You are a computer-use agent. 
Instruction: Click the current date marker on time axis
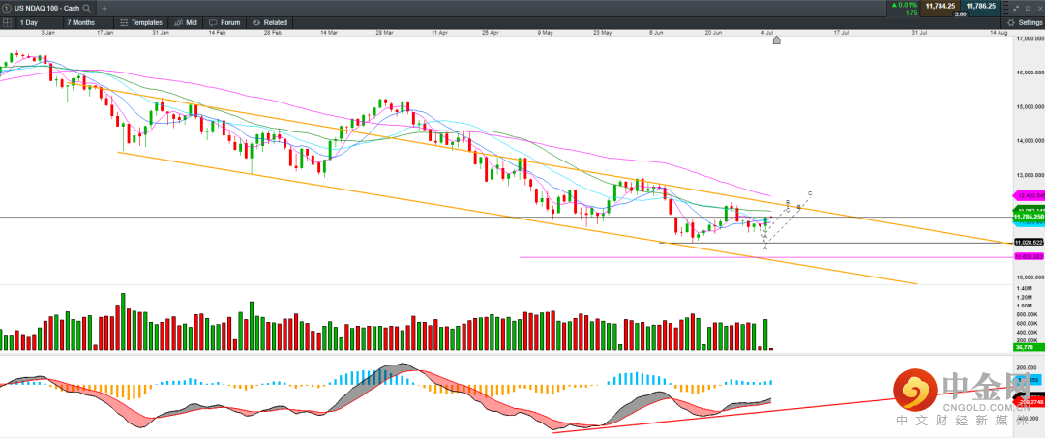pyautogui.click(x=775, y=40)
